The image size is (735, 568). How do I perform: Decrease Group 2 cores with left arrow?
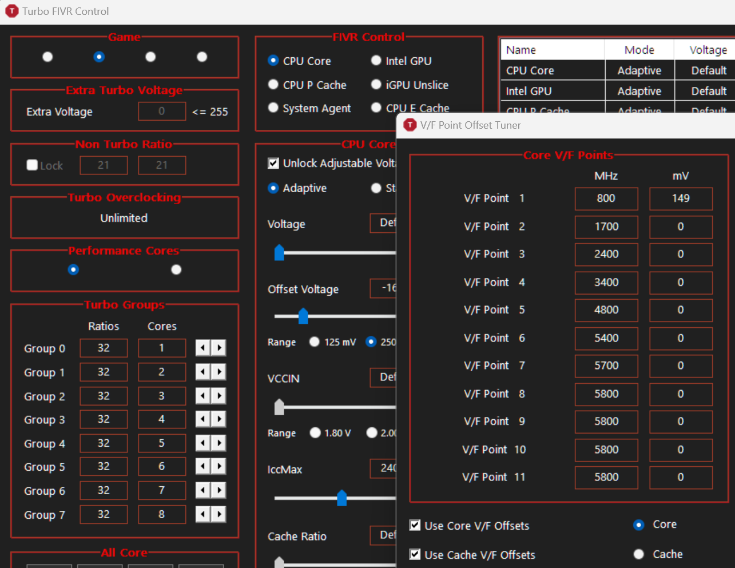point(203,396)
